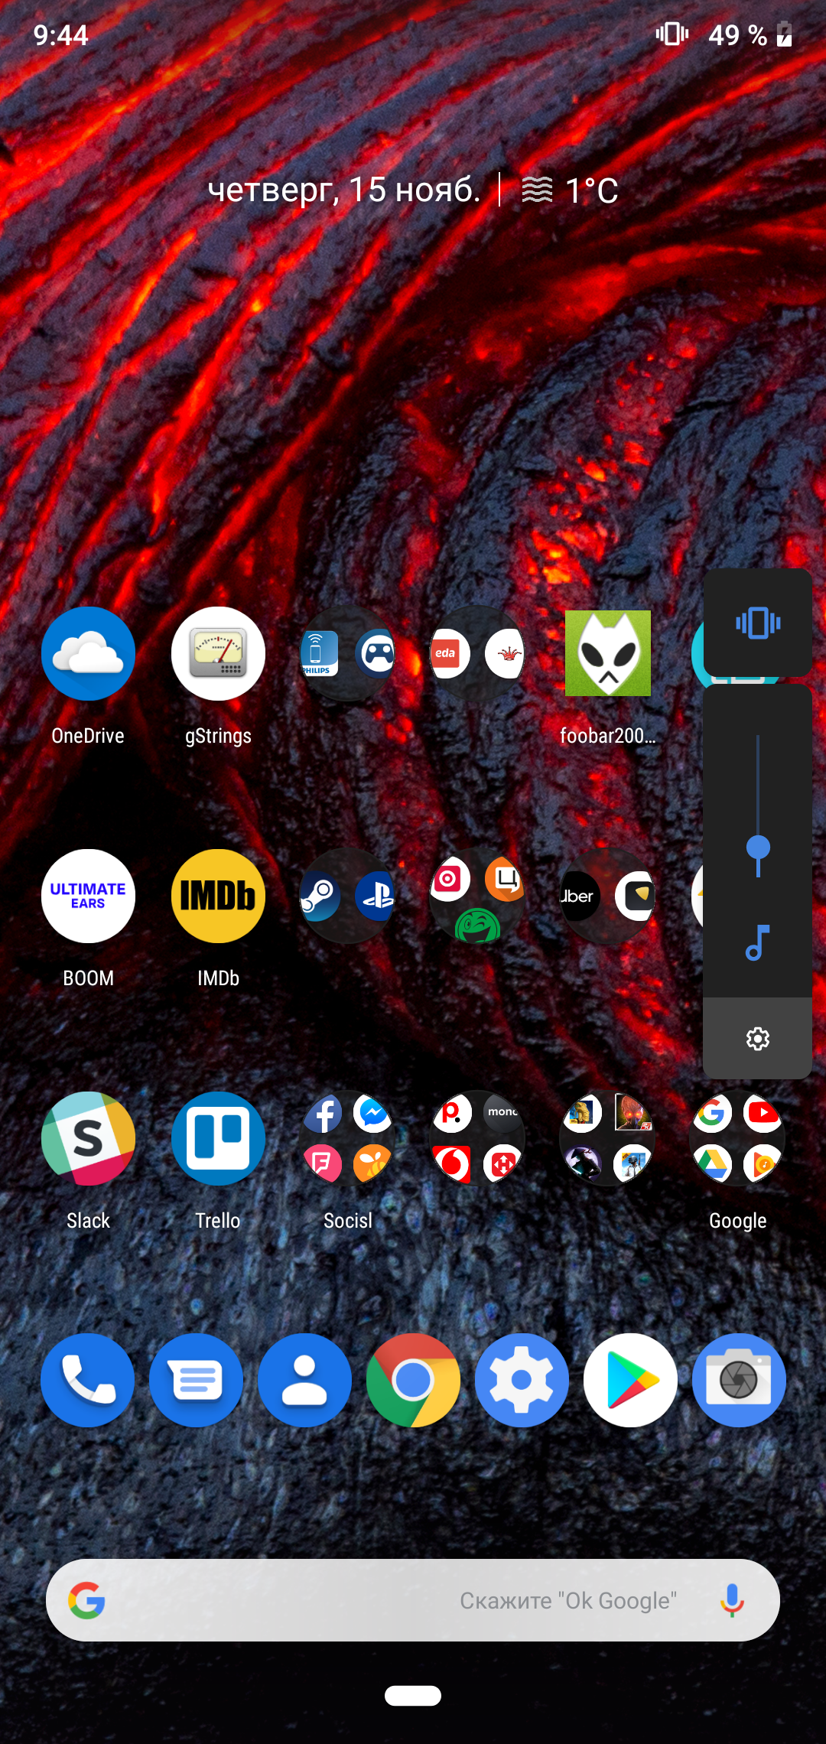Open the Contacts app
The height and width of the screenshot is (1744, 826).
click(305, 1381)
